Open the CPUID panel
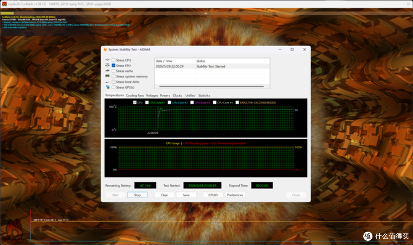413x245 pixels. tap(213, 195)
